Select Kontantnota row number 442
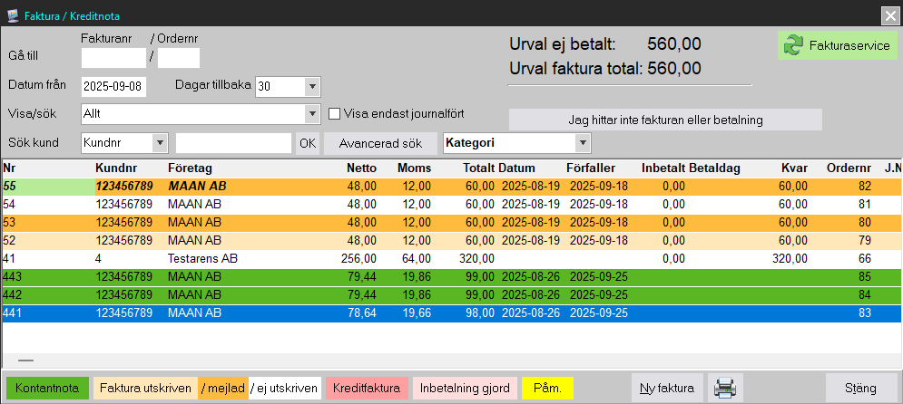This screenshot has height=404, width=903. (452, 294)
